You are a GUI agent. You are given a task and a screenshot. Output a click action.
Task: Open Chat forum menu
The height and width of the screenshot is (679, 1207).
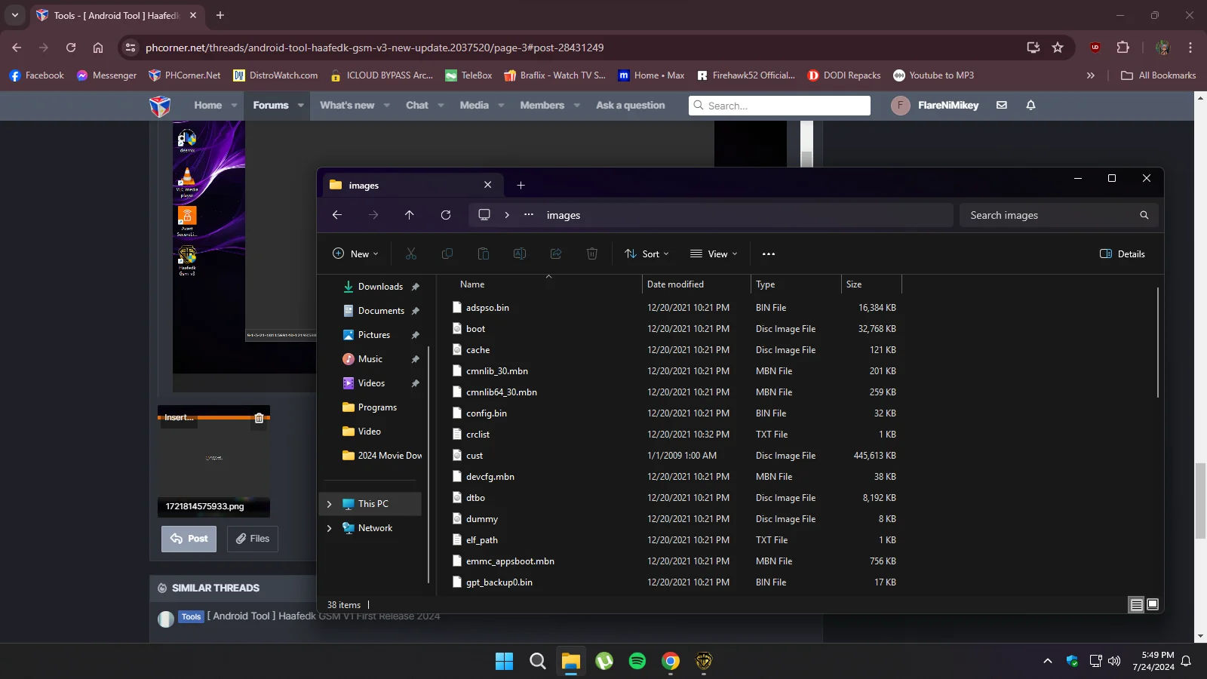[417, 106]
